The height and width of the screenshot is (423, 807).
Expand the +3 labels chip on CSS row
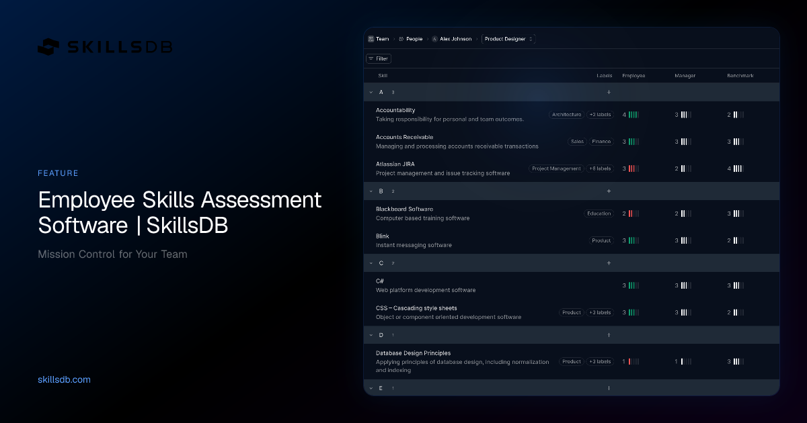[600, 312]
